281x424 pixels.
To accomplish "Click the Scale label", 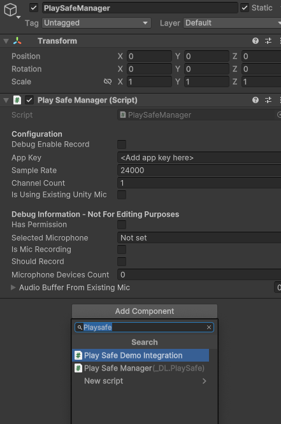I will point(22,81).
